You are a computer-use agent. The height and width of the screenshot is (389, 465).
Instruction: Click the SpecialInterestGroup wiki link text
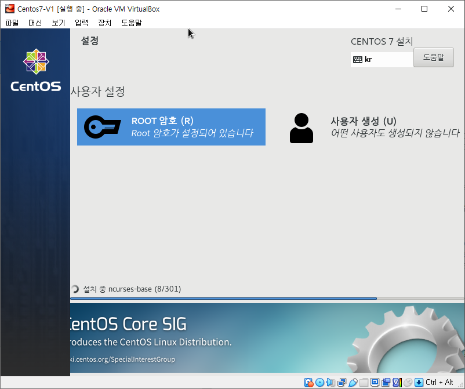[x=122, y=359]
